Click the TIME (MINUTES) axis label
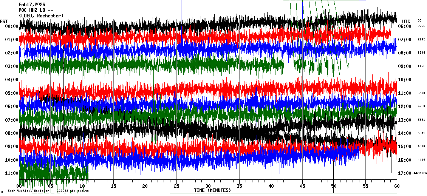The width and height of the screenshot is (427, 196). (x=212, y=190)
